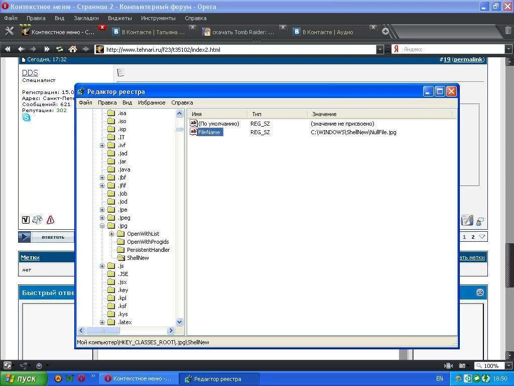Expand the .jpeg registry key
This screenshot has height=386, width=514.
(x=102, y=218)
